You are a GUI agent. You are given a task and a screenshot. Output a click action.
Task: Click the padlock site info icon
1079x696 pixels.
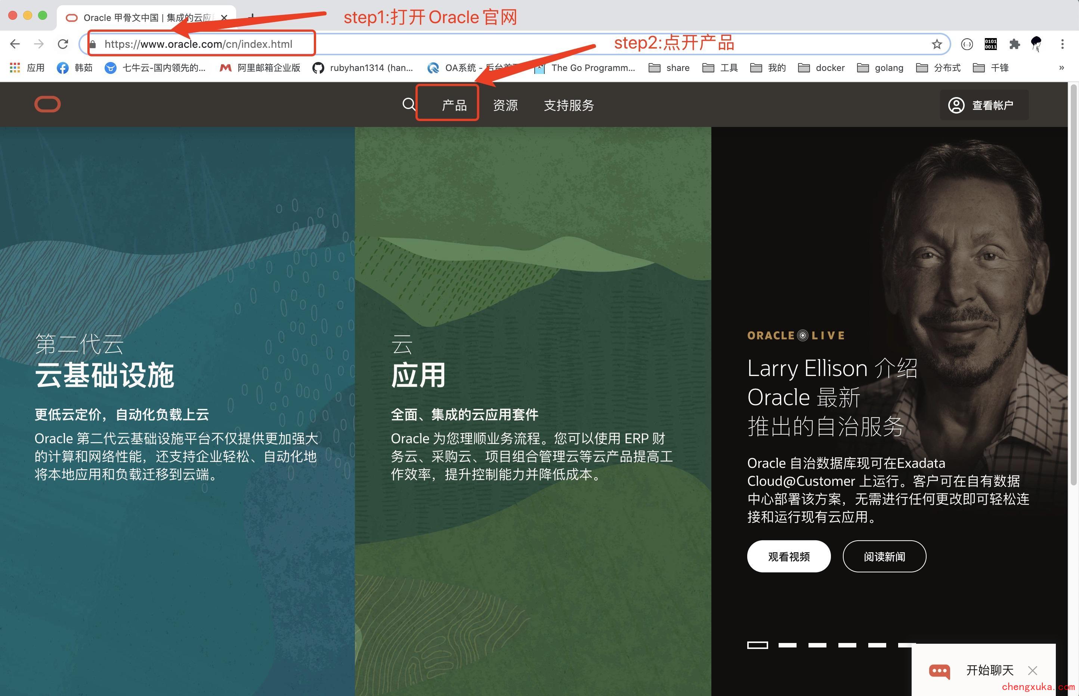93,44
